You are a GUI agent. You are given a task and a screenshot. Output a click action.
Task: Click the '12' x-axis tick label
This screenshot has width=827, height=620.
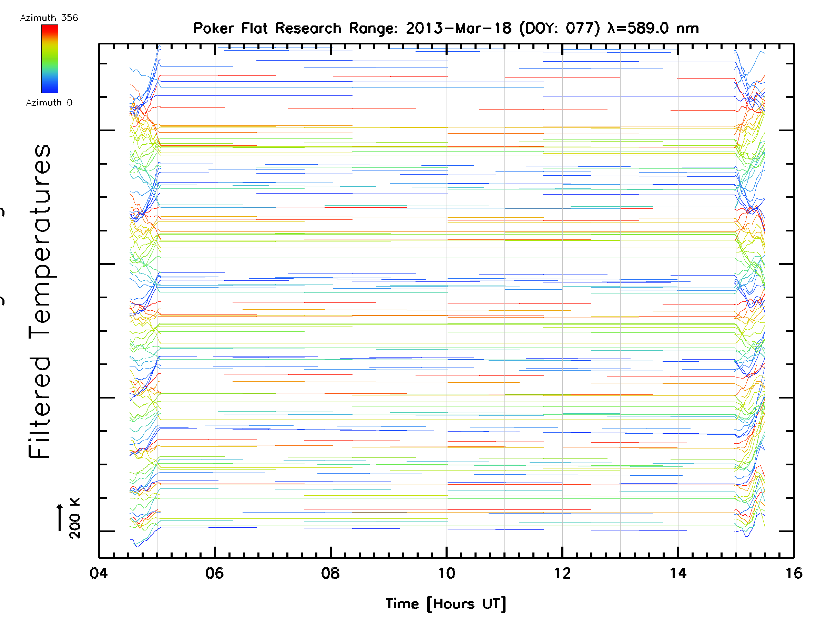pyautogui.click(x=562, y=573)
